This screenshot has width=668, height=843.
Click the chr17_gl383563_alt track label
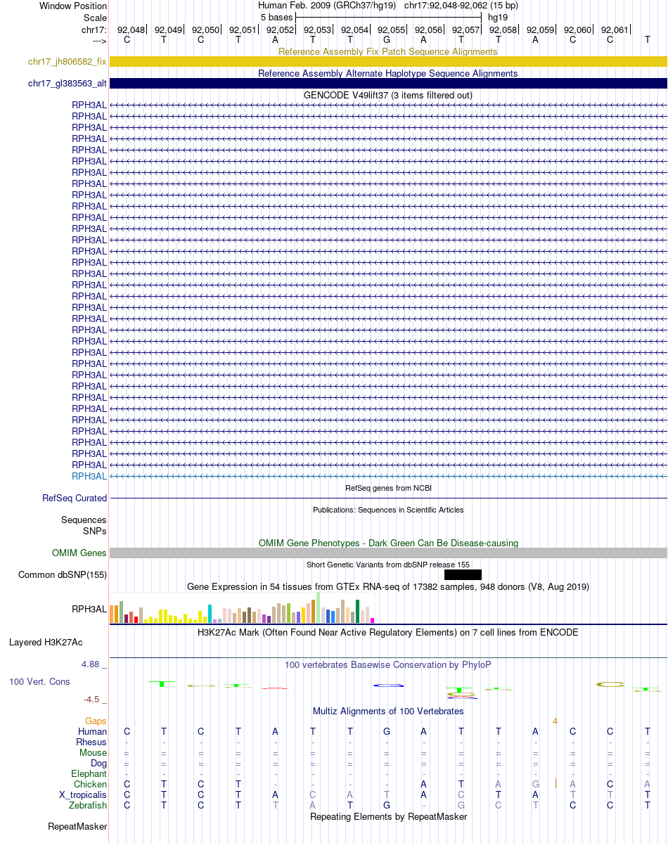[x=68, y=84]
